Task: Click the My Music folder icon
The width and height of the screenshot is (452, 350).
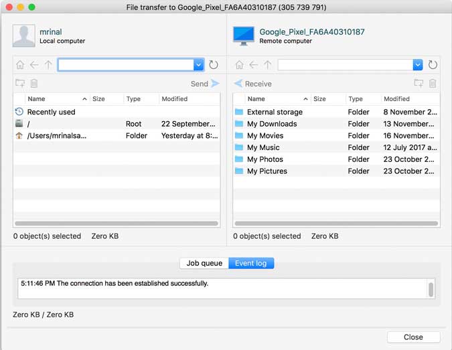Action: [239, 147]
